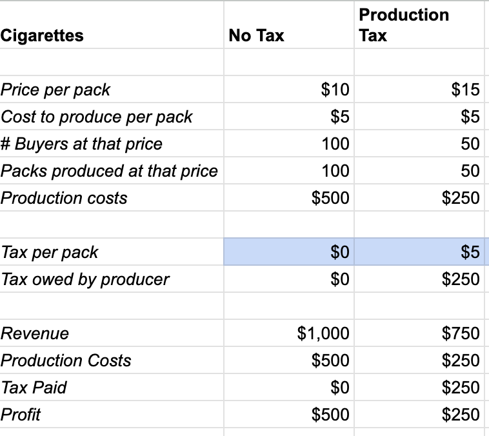Select No Tax packs produced cell
Screen dimensions: 489x436
[x=289, y=170]
